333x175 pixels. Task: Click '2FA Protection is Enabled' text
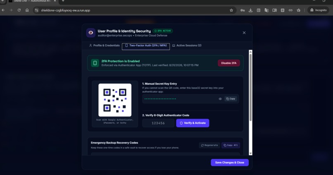(120, 61)
